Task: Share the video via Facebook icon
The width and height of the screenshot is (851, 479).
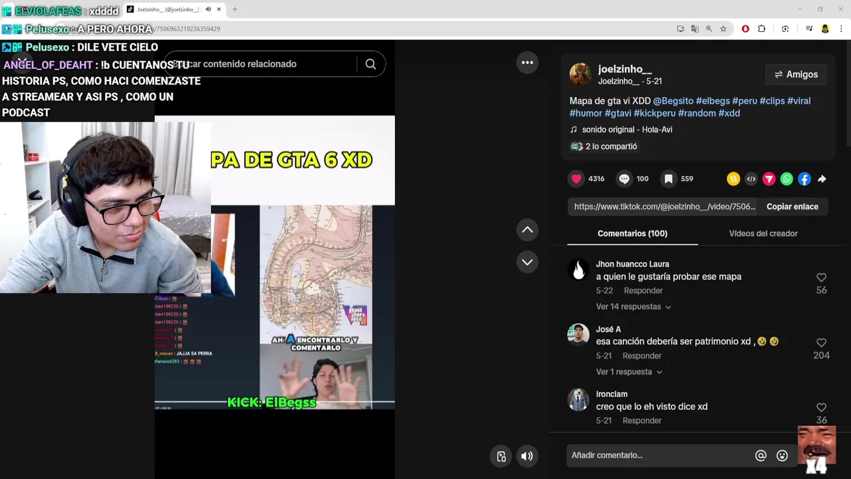Action: 804,179
